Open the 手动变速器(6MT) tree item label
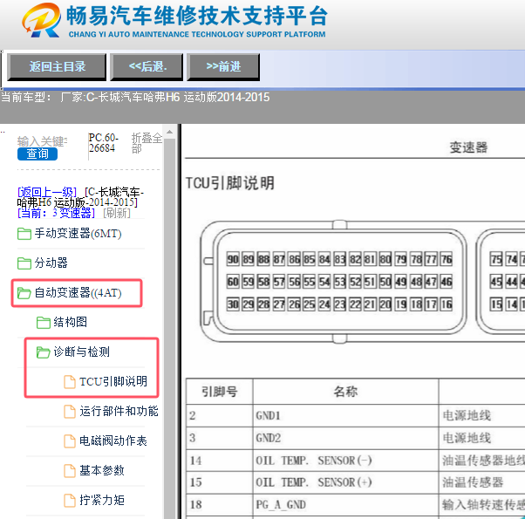Image resolution: width=525 pixels, height=519 pixels. (x=78, y=234)
